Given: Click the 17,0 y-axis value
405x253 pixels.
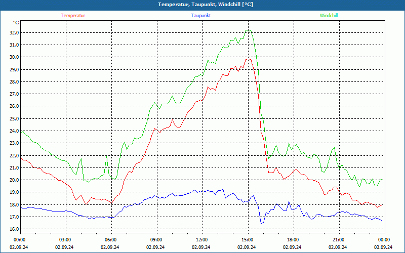Looking at the screenshot, I should pyautogui.click(x=15, y=217).
